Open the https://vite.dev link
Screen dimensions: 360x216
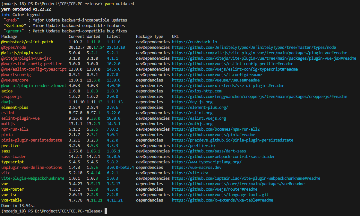[x=190, y=173]
